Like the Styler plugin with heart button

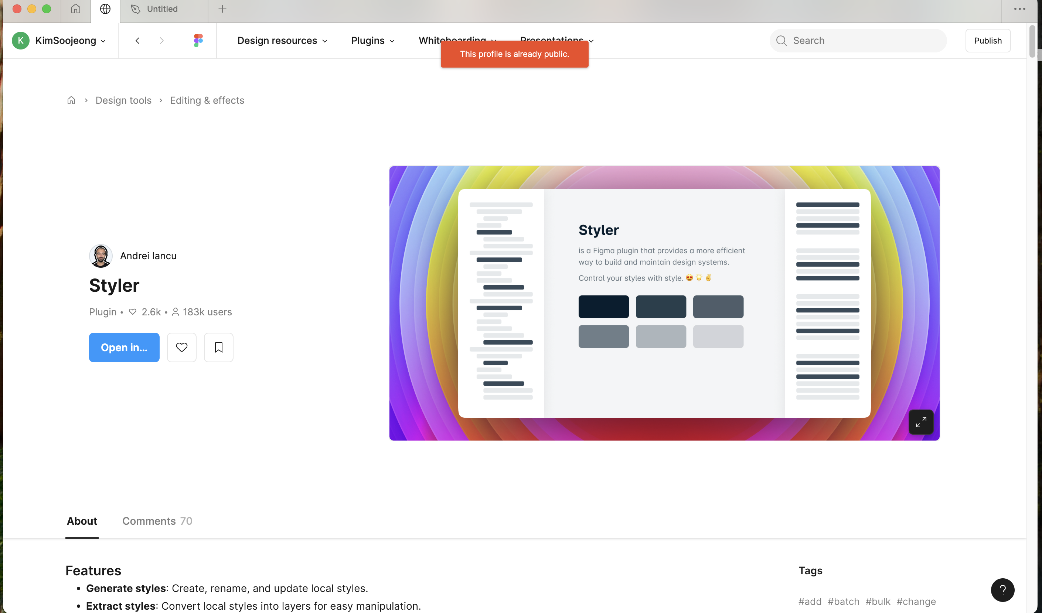pyautogui.click(x=182, y=347)
